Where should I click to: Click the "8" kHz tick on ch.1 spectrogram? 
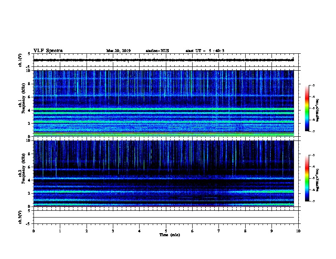click(x=29, y=84)
